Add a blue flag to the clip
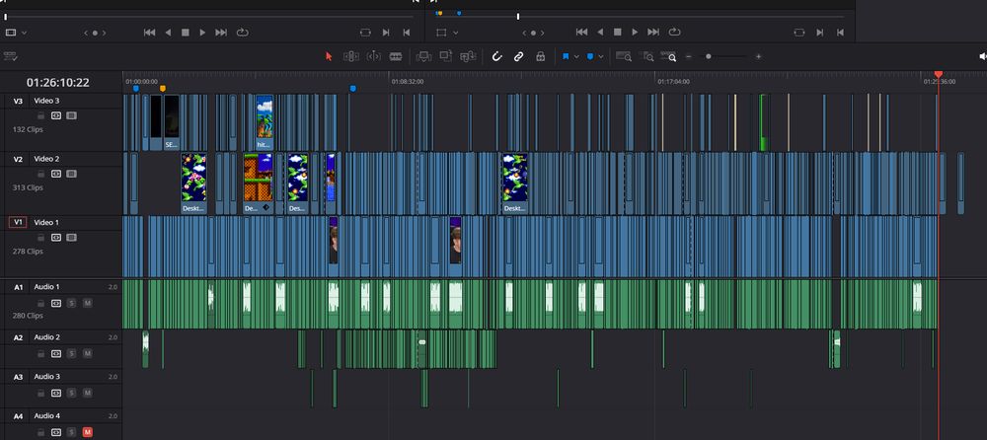The height and width of the screenshot is (440, 987). tap(566, 56)
